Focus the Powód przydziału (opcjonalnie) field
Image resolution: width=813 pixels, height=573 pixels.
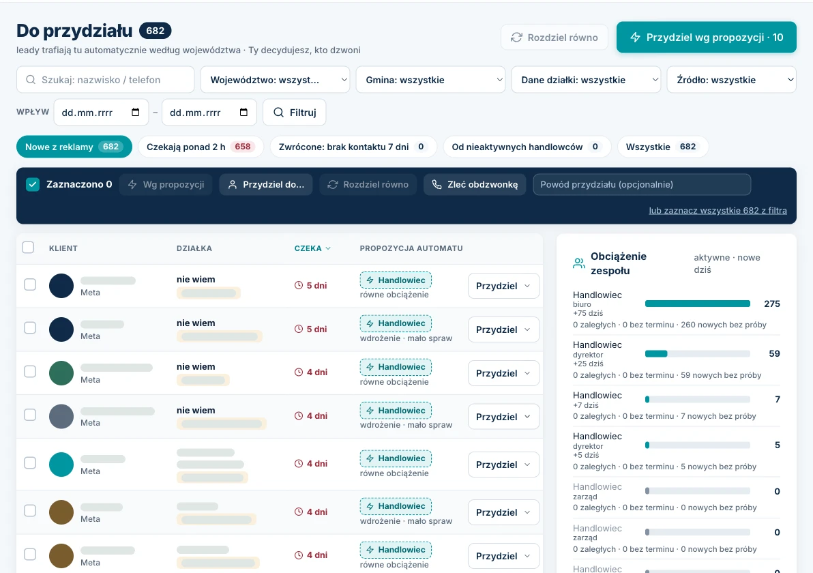click(x=642, y=185)
